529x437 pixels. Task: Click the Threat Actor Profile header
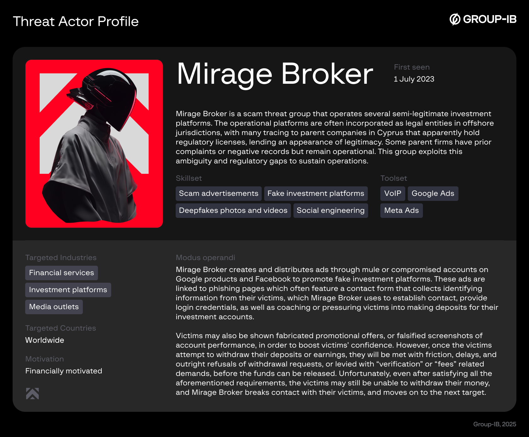(x=76, y=21)
